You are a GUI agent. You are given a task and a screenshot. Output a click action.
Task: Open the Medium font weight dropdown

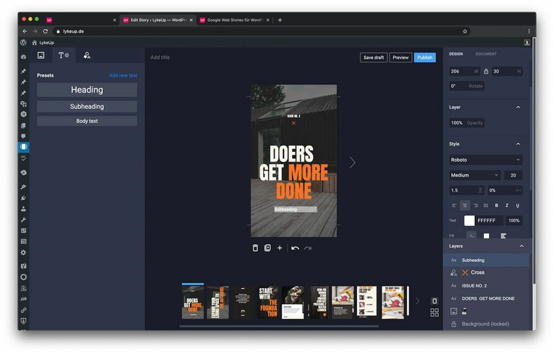[x=474, y=175]
